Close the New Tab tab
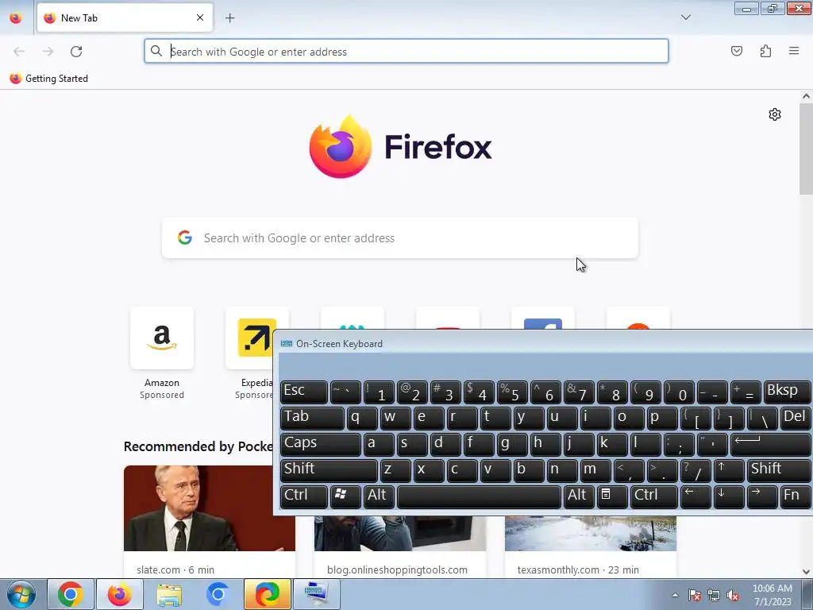The image size is (813, 610). click(200, 17)
